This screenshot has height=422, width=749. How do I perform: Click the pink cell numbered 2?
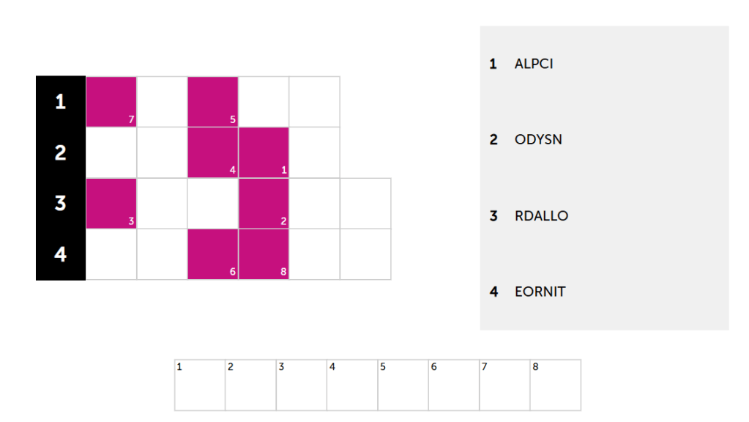point(264,203)
